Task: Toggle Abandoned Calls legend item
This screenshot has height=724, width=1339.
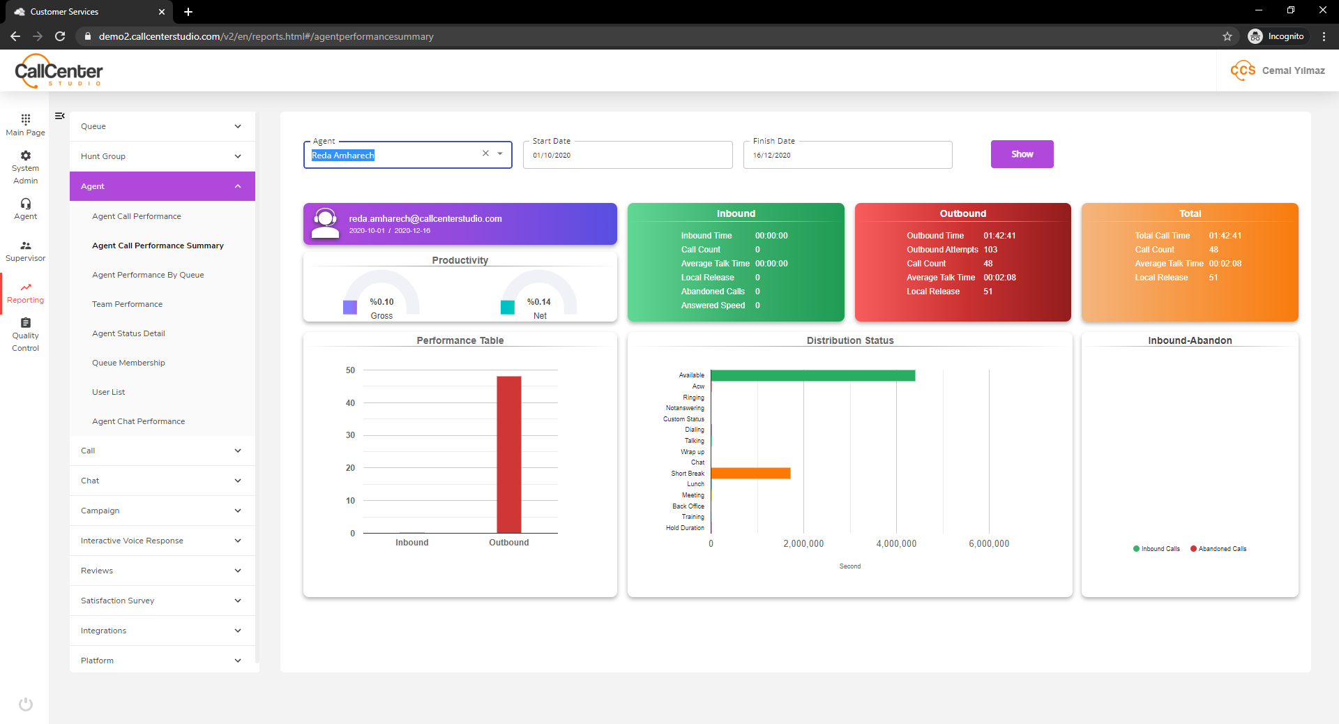Action: tap(1218, 549)
